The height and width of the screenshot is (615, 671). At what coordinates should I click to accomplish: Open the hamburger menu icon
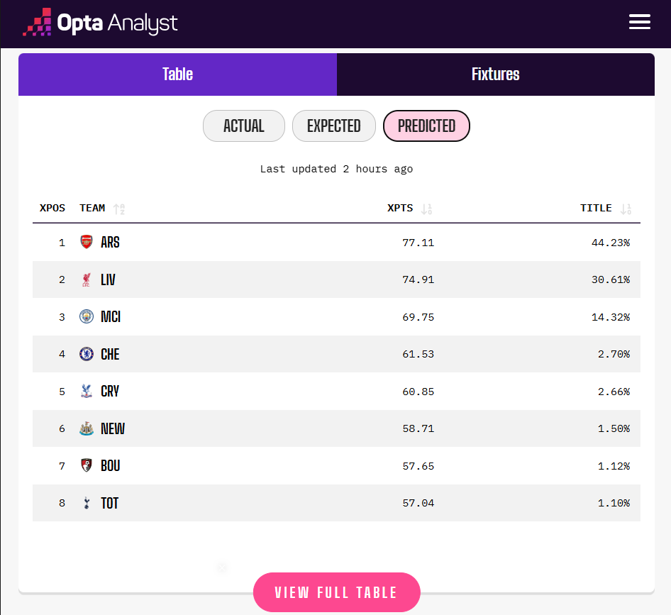(639, 22)
